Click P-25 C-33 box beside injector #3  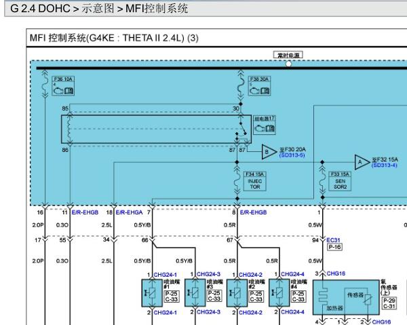(x=214, y=297)
